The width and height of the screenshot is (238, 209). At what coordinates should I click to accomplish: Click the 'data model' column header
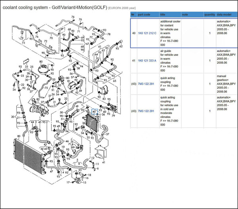(x=224, y=15)
